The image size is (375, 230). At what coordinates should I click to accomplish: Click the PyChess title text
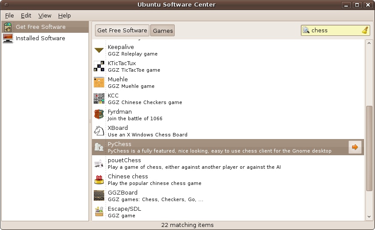tap(119, 144)
